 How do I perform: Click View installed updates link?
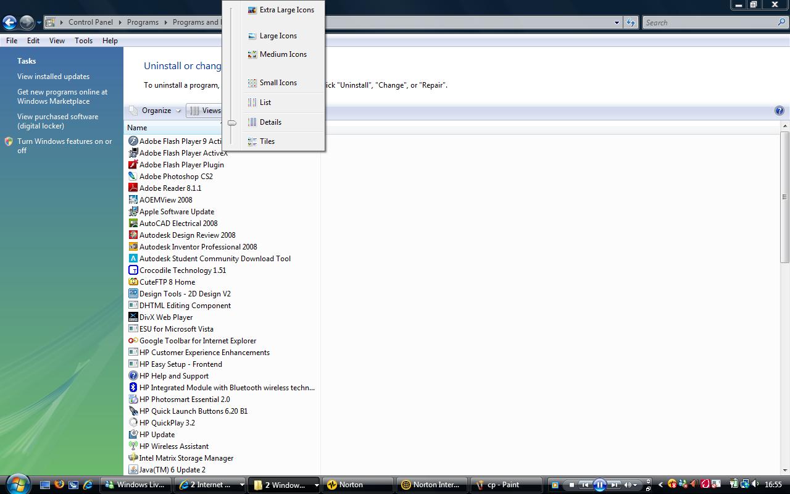click(53, 77)
